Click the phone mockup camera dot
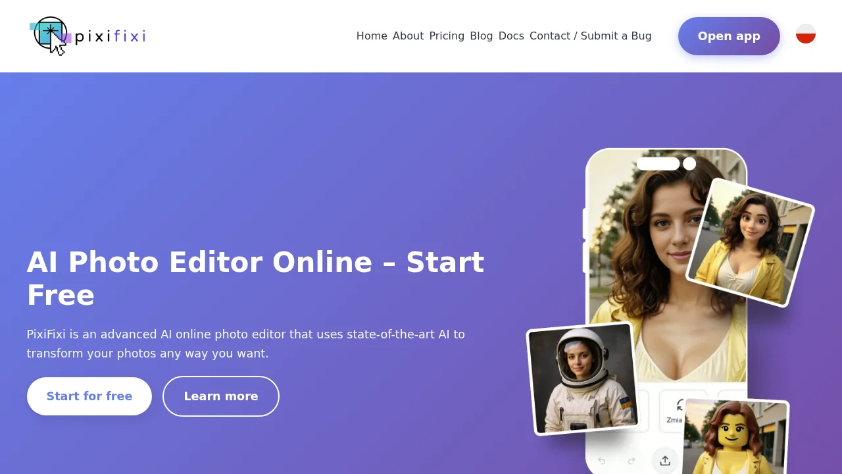 pos(689,163)
